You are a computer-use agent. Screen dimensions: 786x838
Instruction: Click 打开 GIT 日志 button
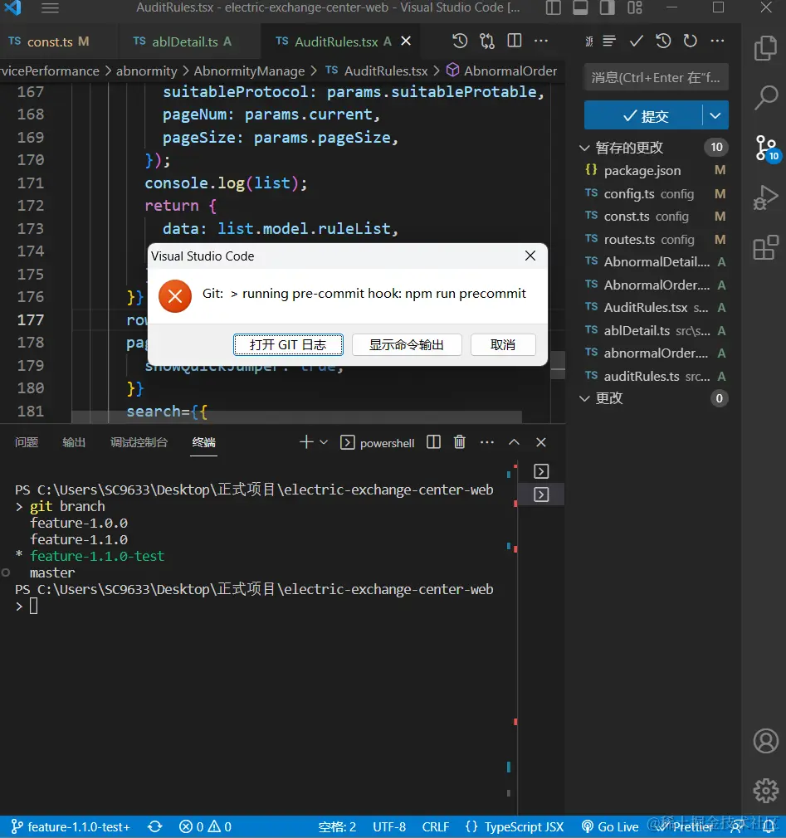pyautogui.click(x=288, y=344)
